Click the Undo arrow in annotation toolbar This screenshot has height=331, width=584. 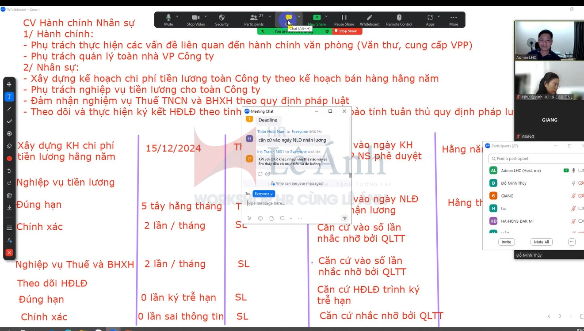tap(9, 171)
